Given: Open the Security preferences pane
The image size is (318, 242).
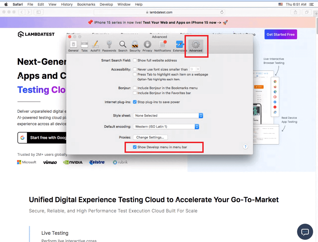Looking at the screenshot, I should pyautogui.click(x=135, y=46).
